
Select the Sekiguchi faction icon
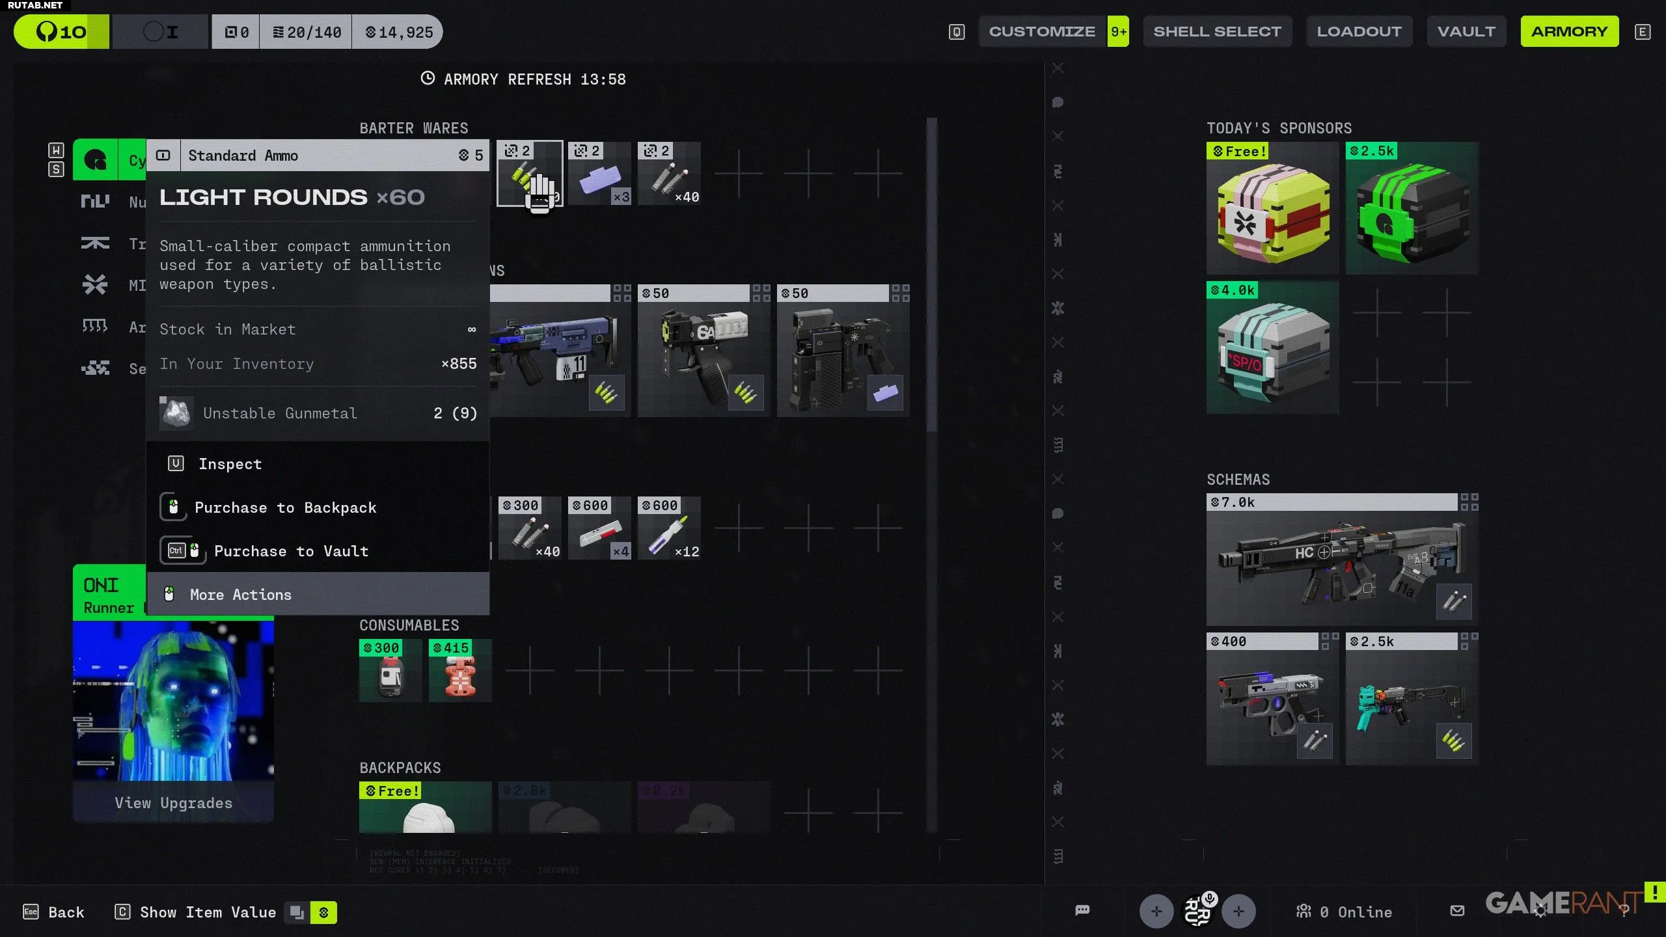95,368
